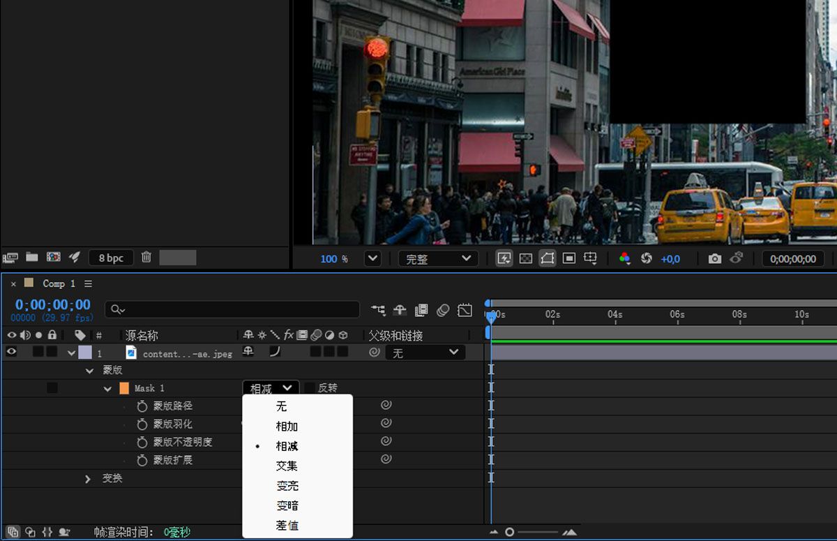Toggle the transparency grid in the viewer
837x541 pixels.
pyautogui.click(x=525, y=258)
